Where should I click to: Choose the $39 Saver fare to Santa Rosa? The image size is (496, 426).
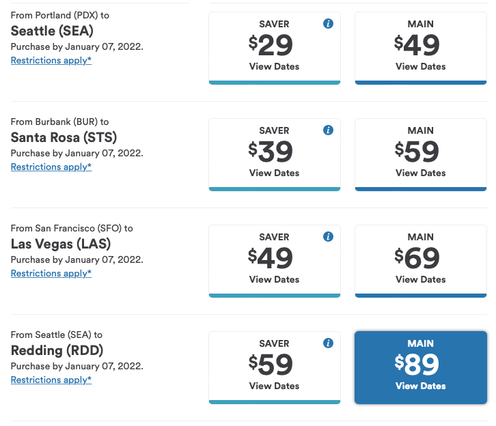[274, 153]
